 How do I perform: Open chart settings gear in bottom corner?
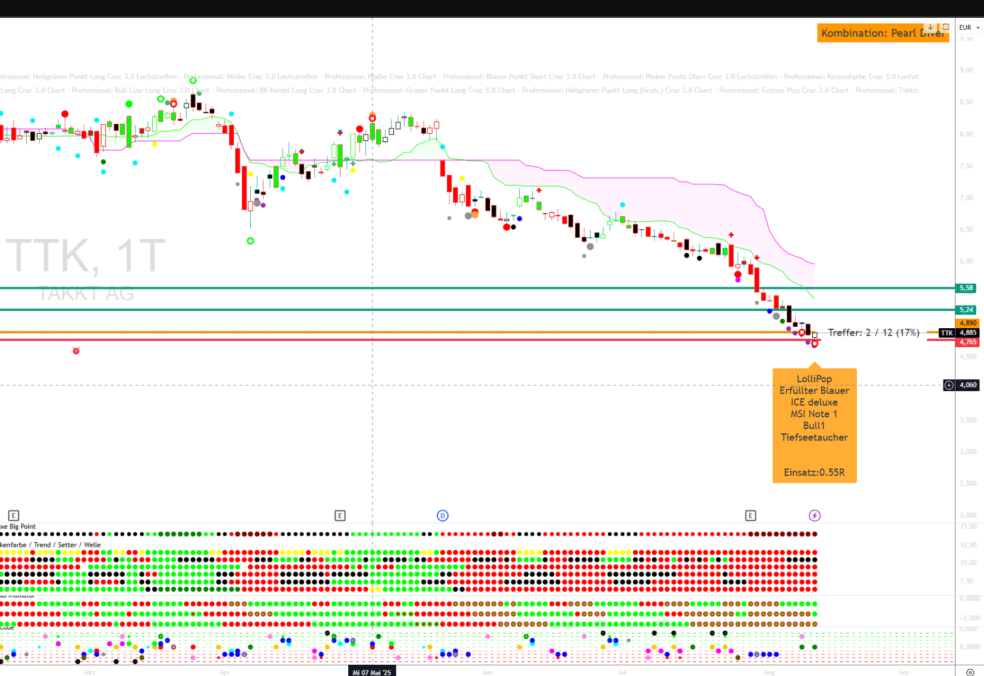coord(970,672)
